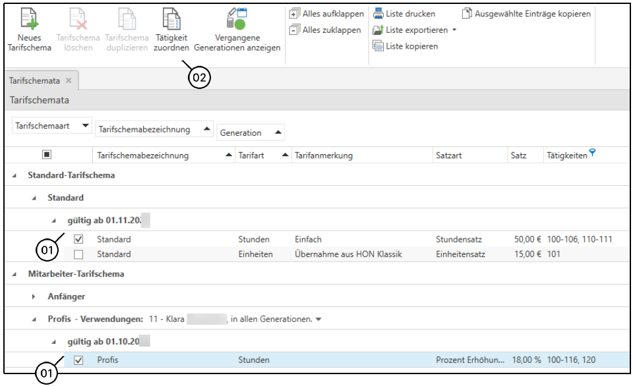Close the Tarifschemata tab
The width and height of the screenshot is (633, 386).
tap(69, 80)
